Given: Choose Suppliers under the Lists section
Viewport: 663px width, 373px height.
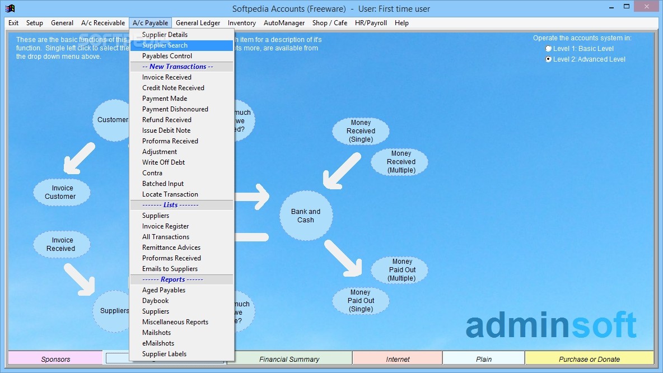Looking at the screenshot, I should [x=182, y=216].
